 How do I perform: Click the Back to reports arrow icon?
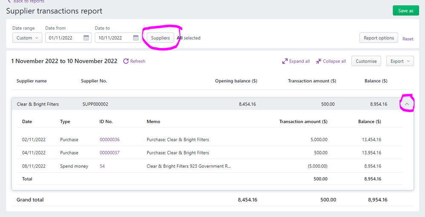click(9, 2)
